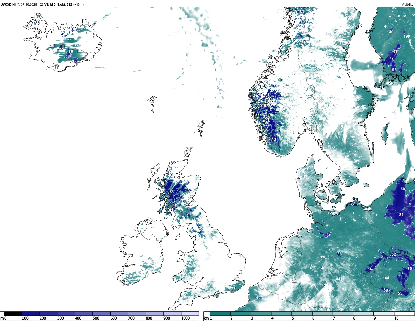
Task: Click the 600–700 m legend swatch
Action: click(119, 314)
